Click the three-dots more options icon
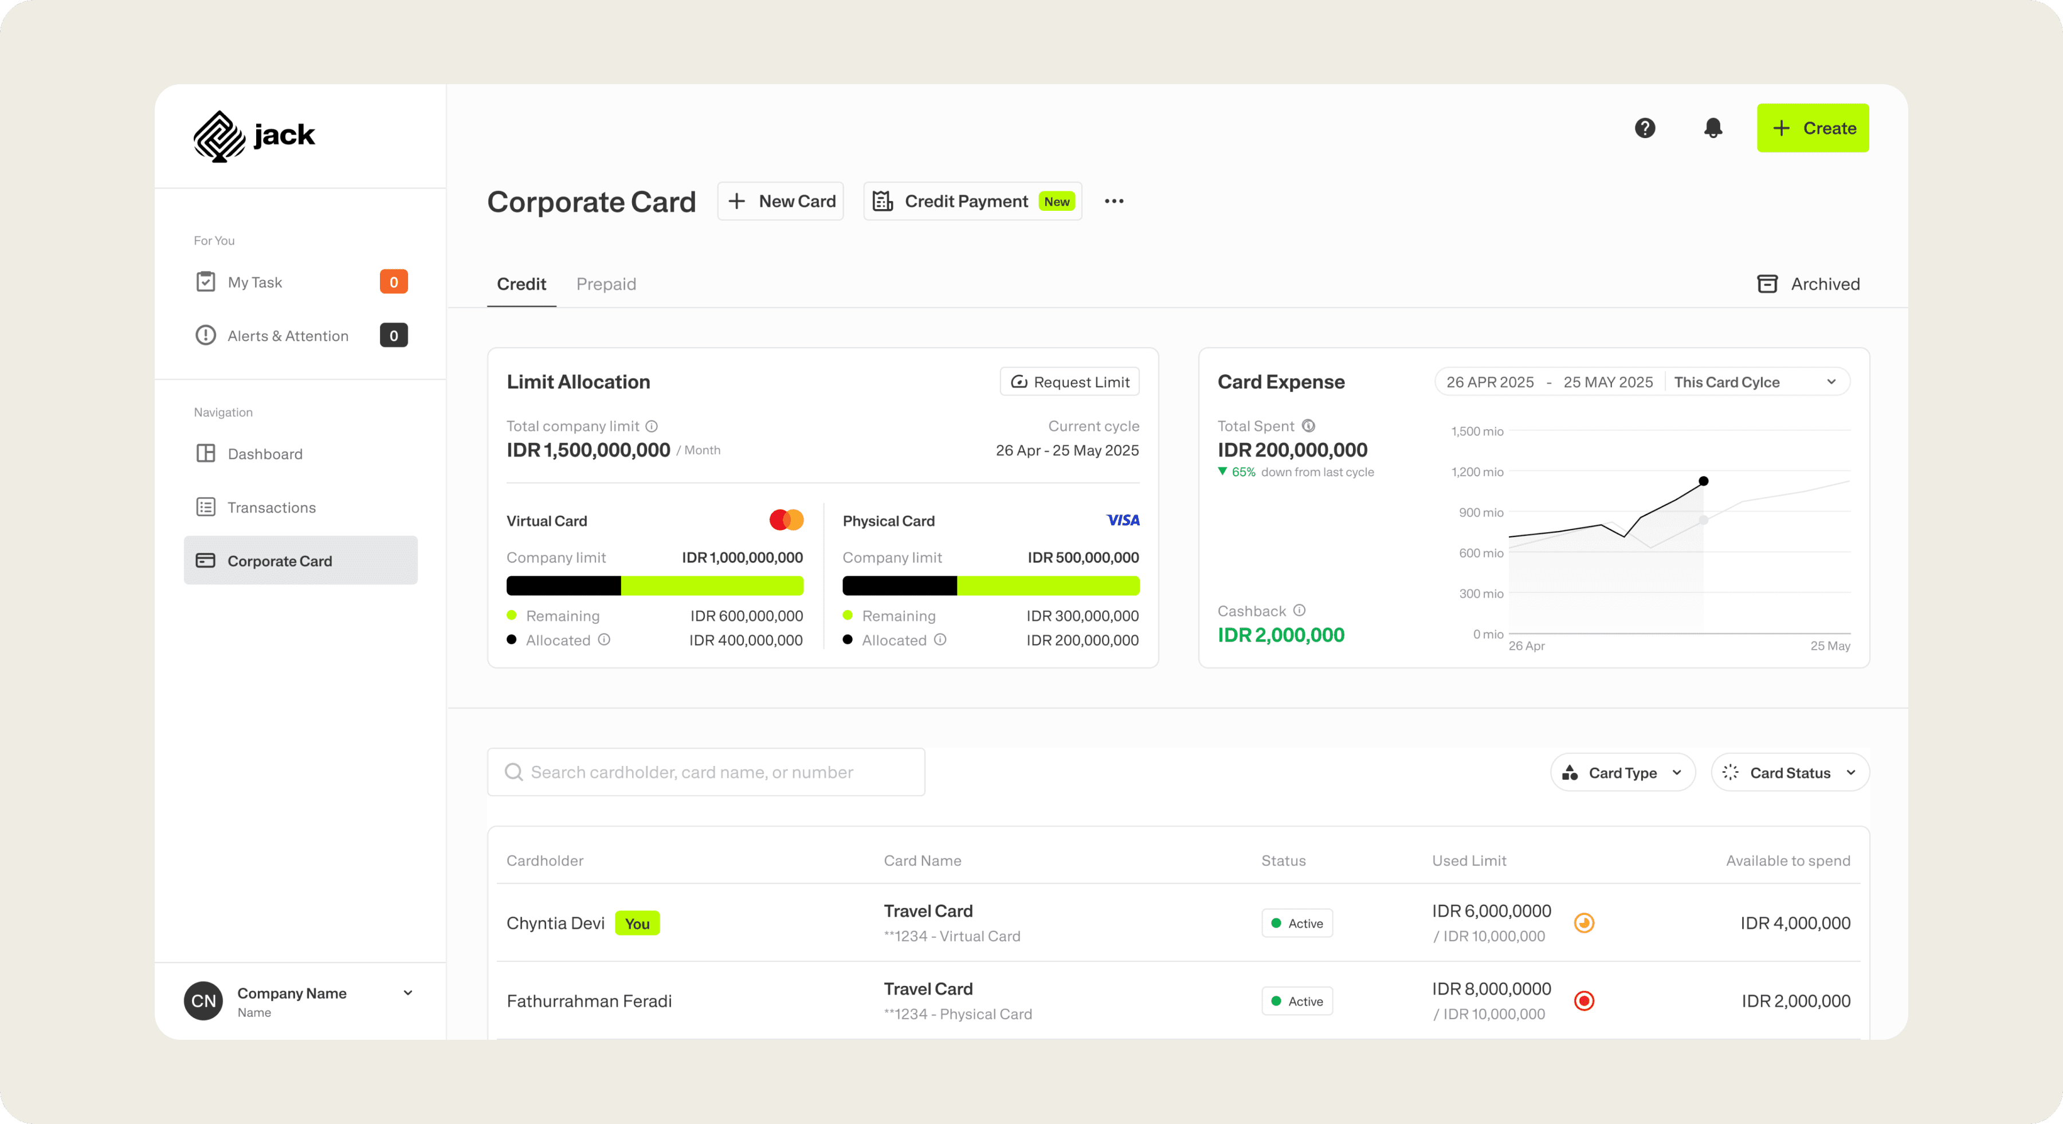Image resolution: width=2063 pixels, height=1124 pixels. pyautogui.click(x=1114, y=201)
